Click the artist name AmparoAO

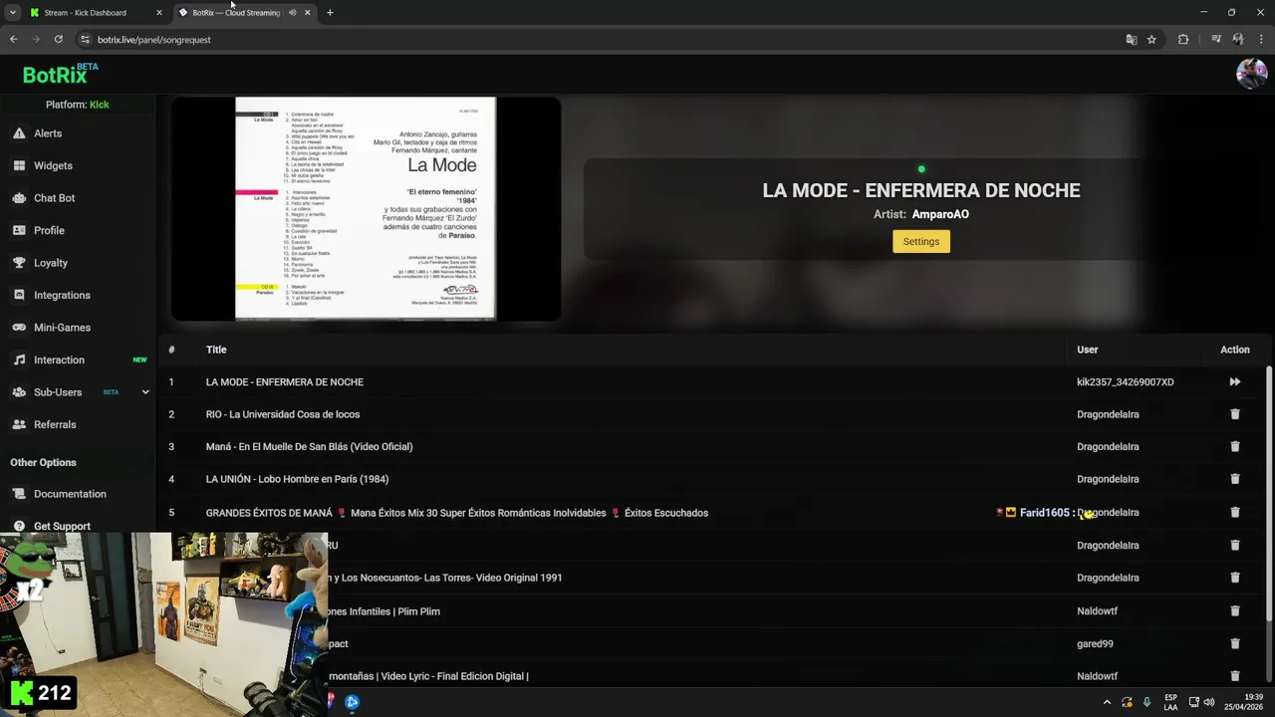click(940, 214)
